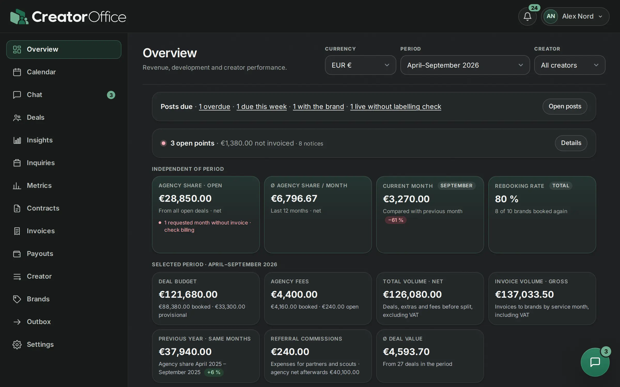Click the Deals people icon
This screenshot has width=620, height=387.
[17, 118]
